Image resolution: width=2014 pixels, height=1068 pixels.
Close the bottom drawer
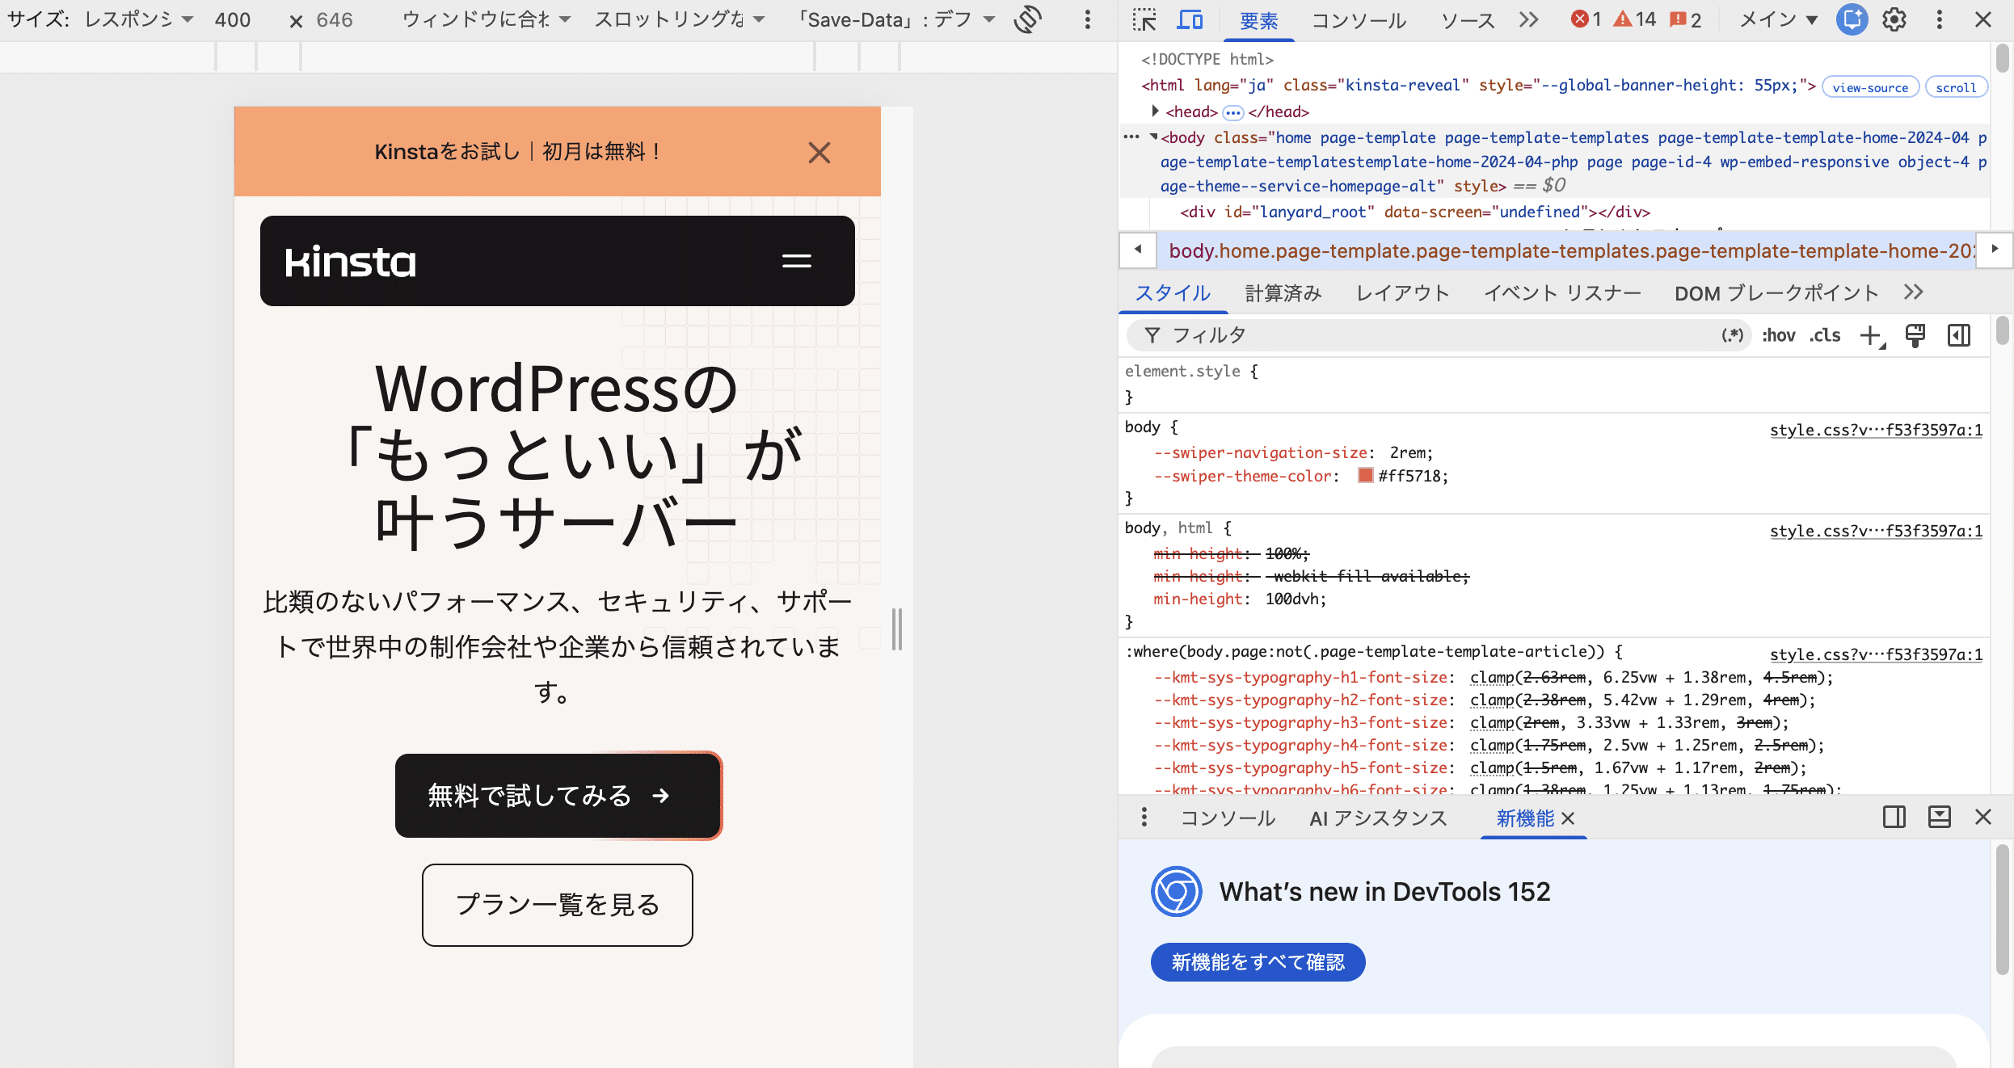tap(1983, 818)
